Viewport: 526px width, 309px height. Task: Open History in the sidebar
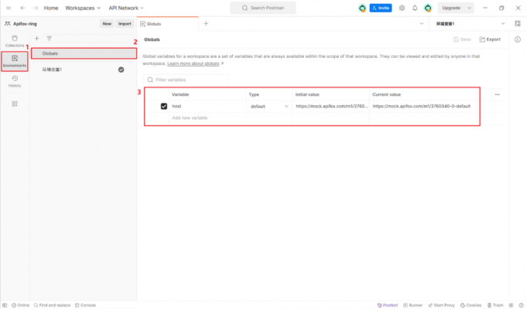[15, 81]
